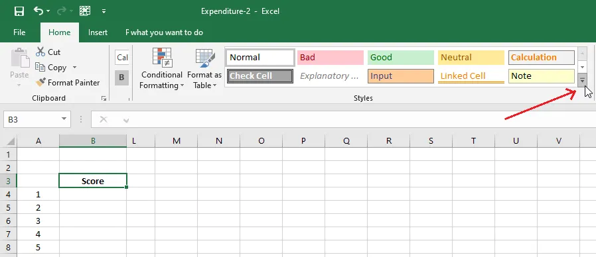The width and height of the screenshot is (596, 257).
Task: Click the Redo arrow icon
Action: [62, 11]
